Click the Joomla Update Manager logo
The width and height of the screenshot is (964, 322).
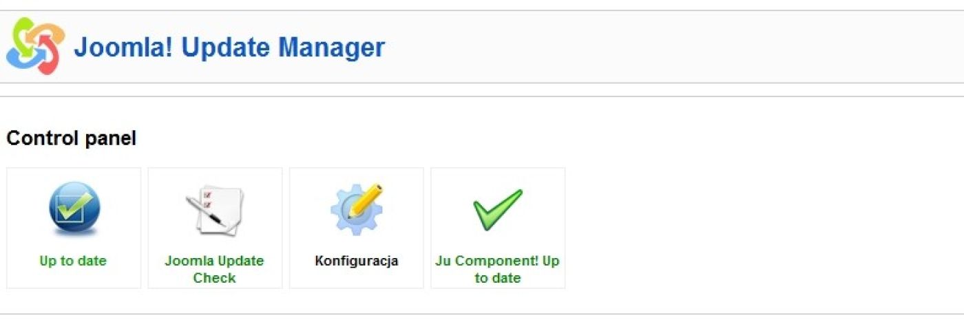coord(35,47)
